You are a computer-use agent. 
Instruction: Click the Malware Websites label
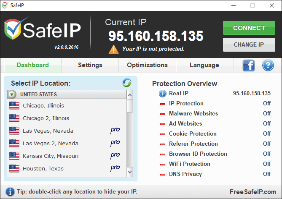[x=193, y=113]
